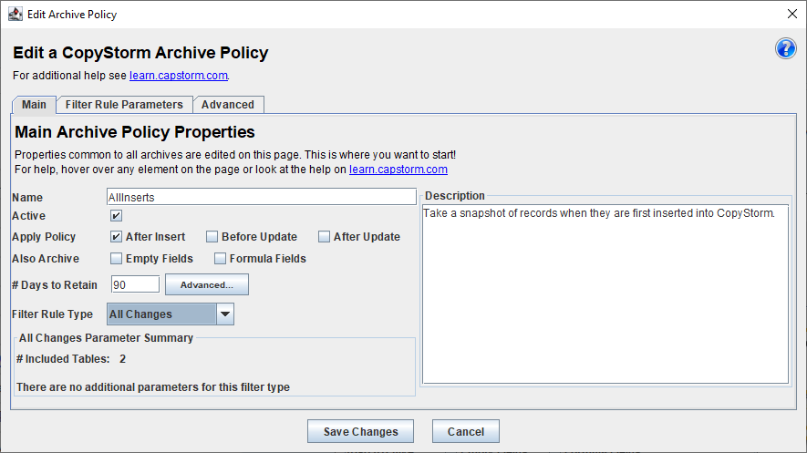Switch to the Filter Rule Parameters tab
Screen dimensions: 807x453
tap(124, 105)
